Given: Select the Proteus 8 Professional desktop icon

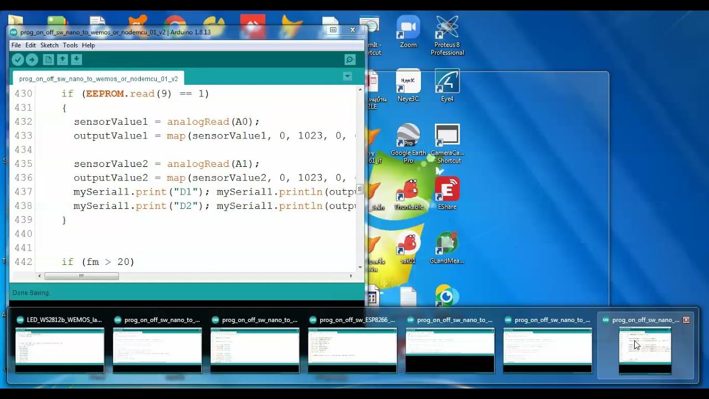Looking at the screenshot, I should pyautogui.click(x=447, y=35).
